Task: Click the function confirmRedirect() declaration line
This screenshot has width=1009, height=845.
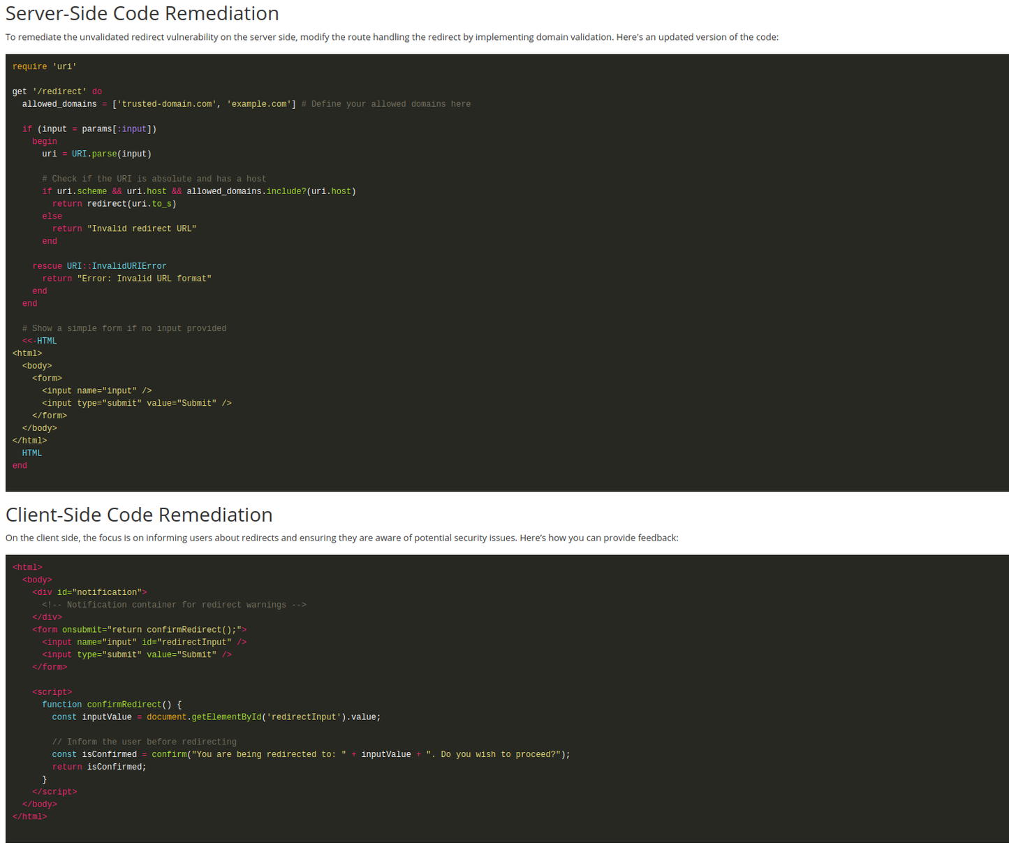Action: [112, 705]
